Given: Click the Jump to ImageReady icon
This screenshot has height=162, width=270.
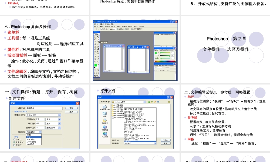Looking at the screenshot, I should (x=96, y=76).
